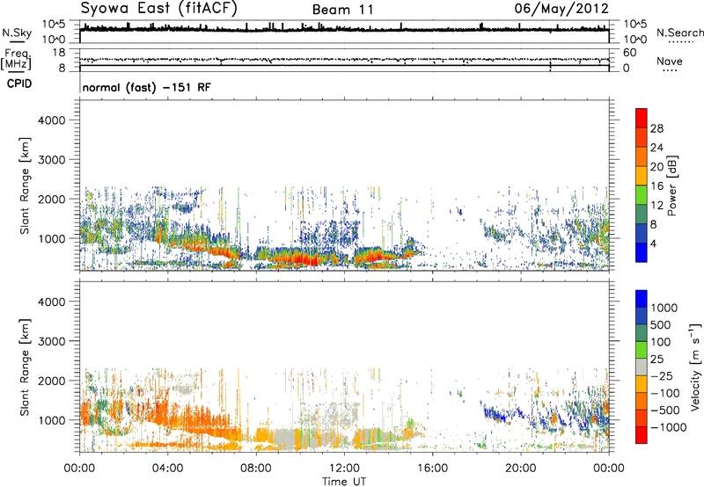Click the light green 25–100 Velocity swatch
The image size is (704, 487).
[642, 350]
